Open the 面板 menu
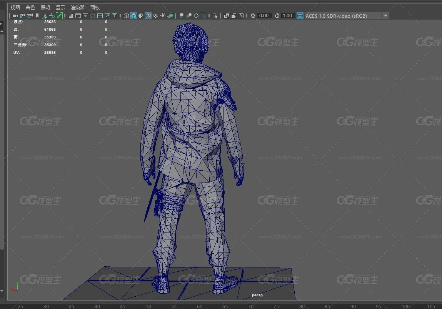442x309 pixels. (x=95, y=7)
